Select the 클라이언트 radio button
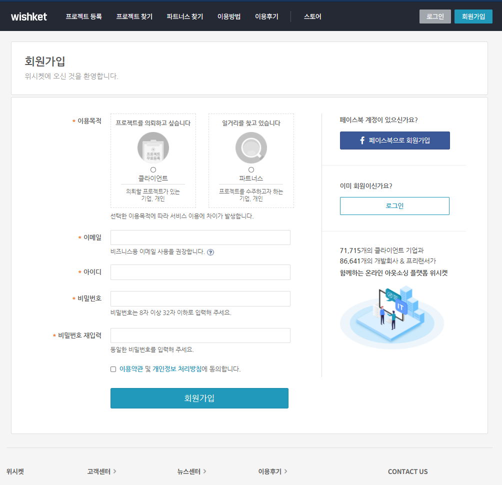The height and width of the screenshot is (485, 502). [x=153, y=169]
